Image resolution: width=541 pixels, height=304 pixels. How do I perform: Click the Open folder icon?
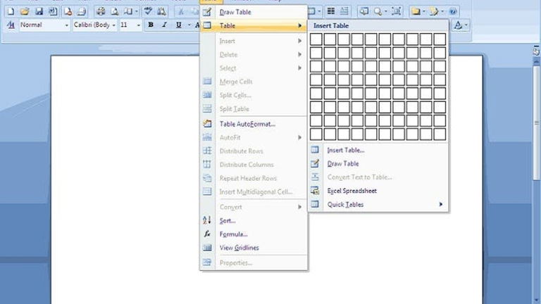24,11
